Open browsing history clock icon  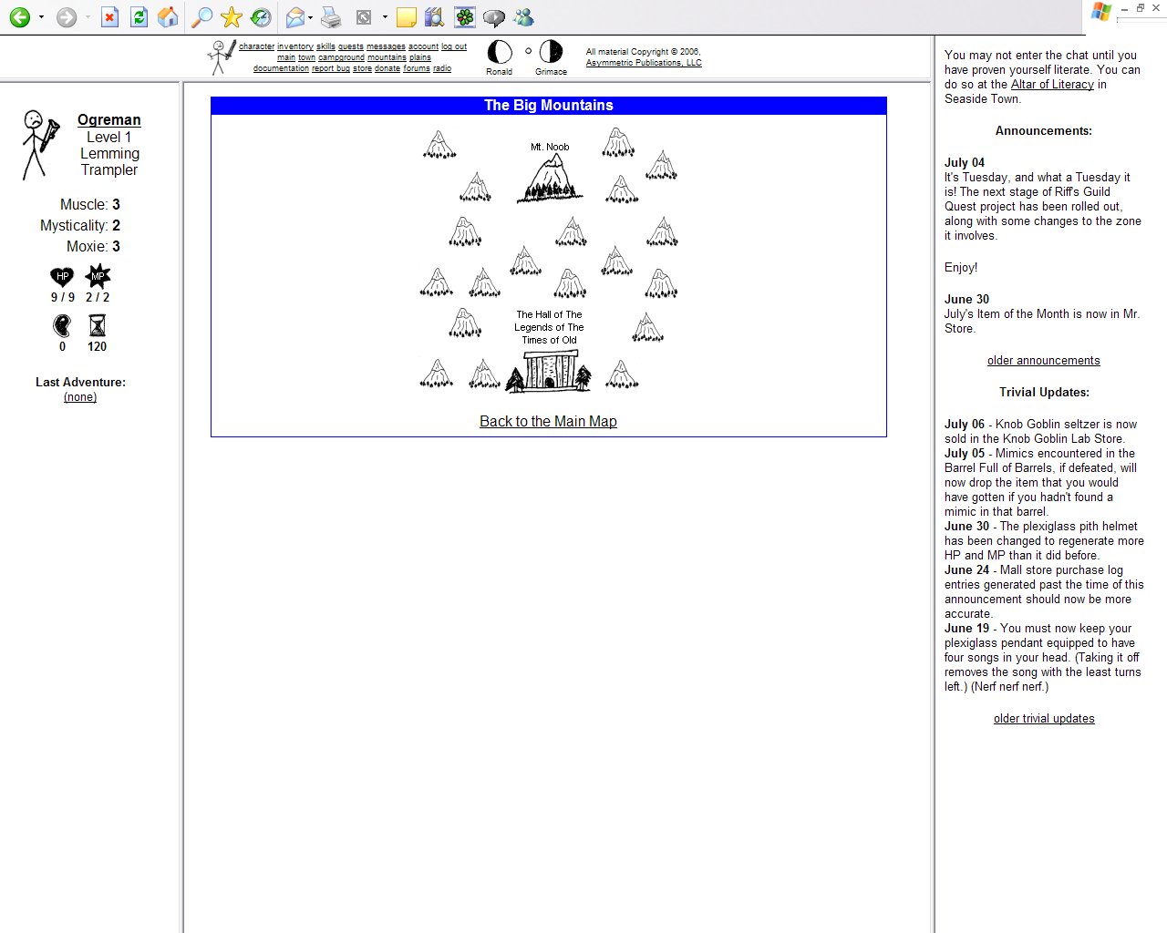pos(261,17)
